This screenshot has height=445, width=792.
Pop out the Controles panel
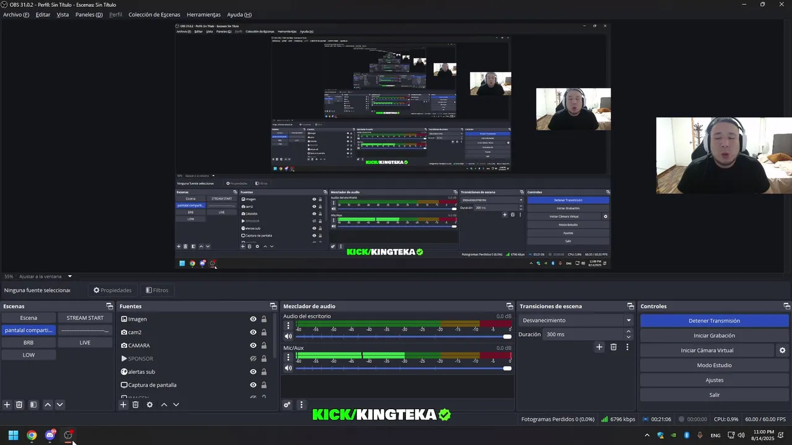pyautogui.click(x=786, y=307)
